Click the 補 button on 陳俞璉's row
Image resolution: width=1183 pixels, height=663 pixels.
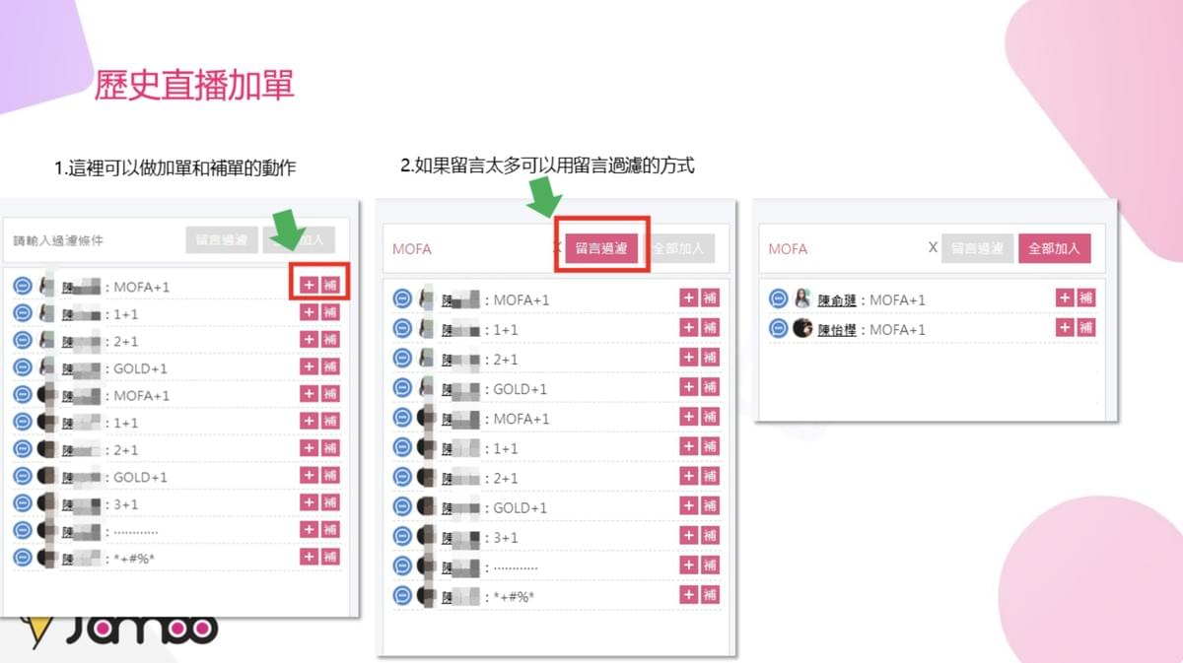[x=1085, y=298]
